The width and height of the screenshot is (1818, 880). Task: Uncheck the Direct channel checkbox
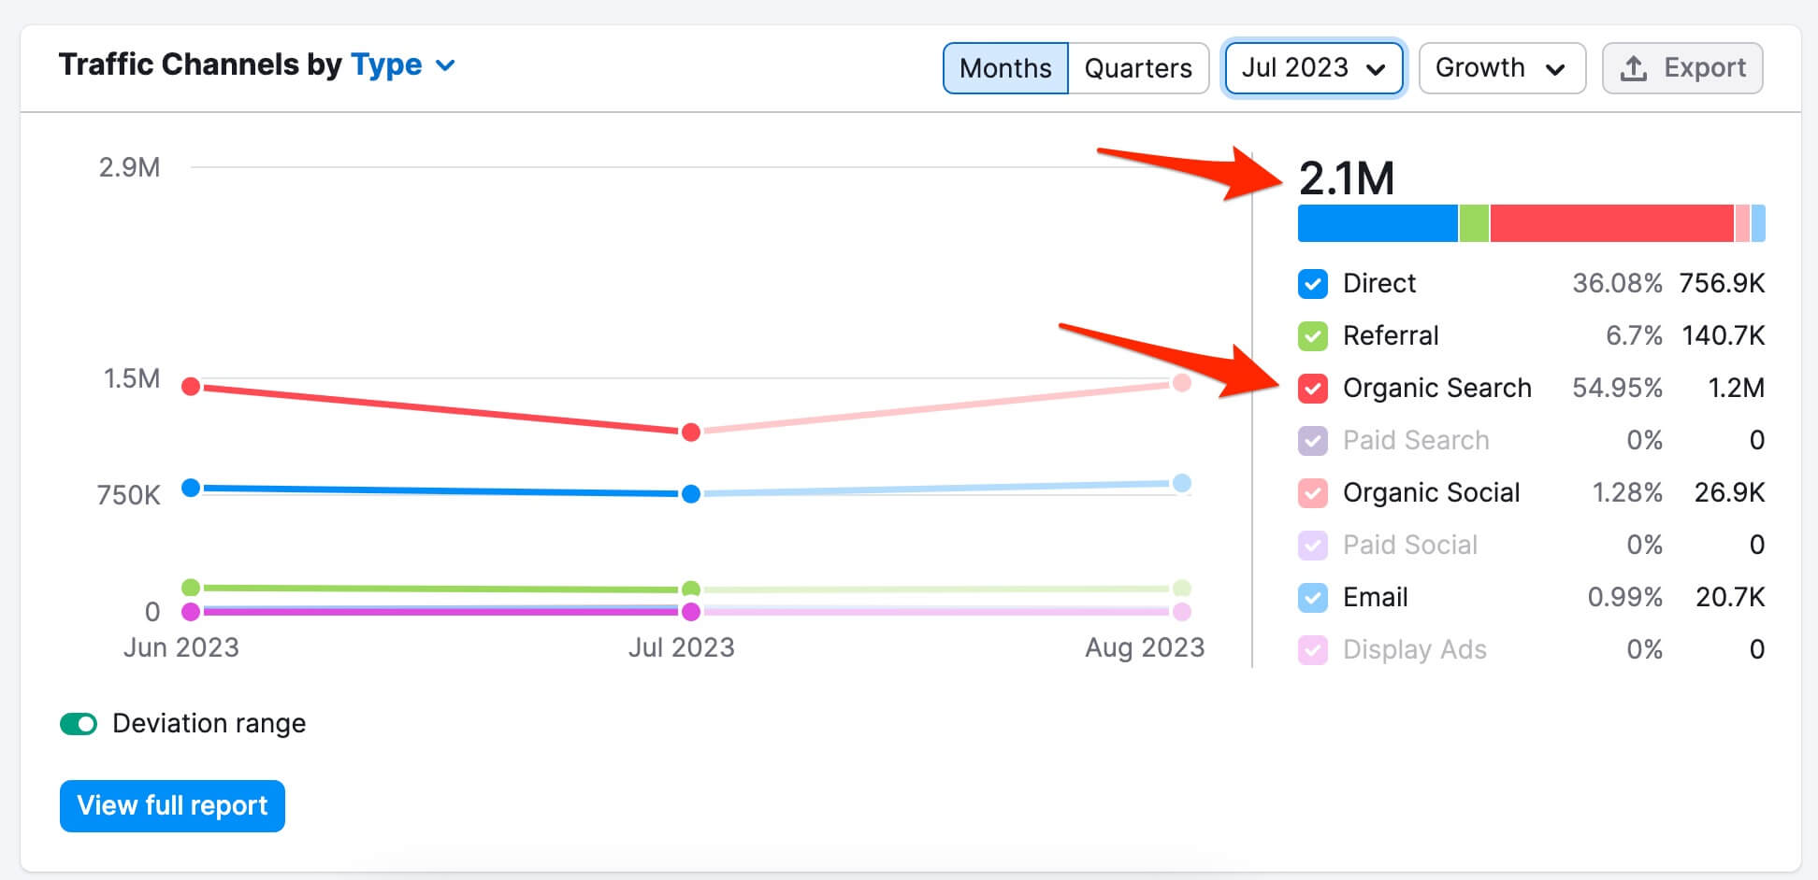pyautogui.click(x=1313, y=284)
